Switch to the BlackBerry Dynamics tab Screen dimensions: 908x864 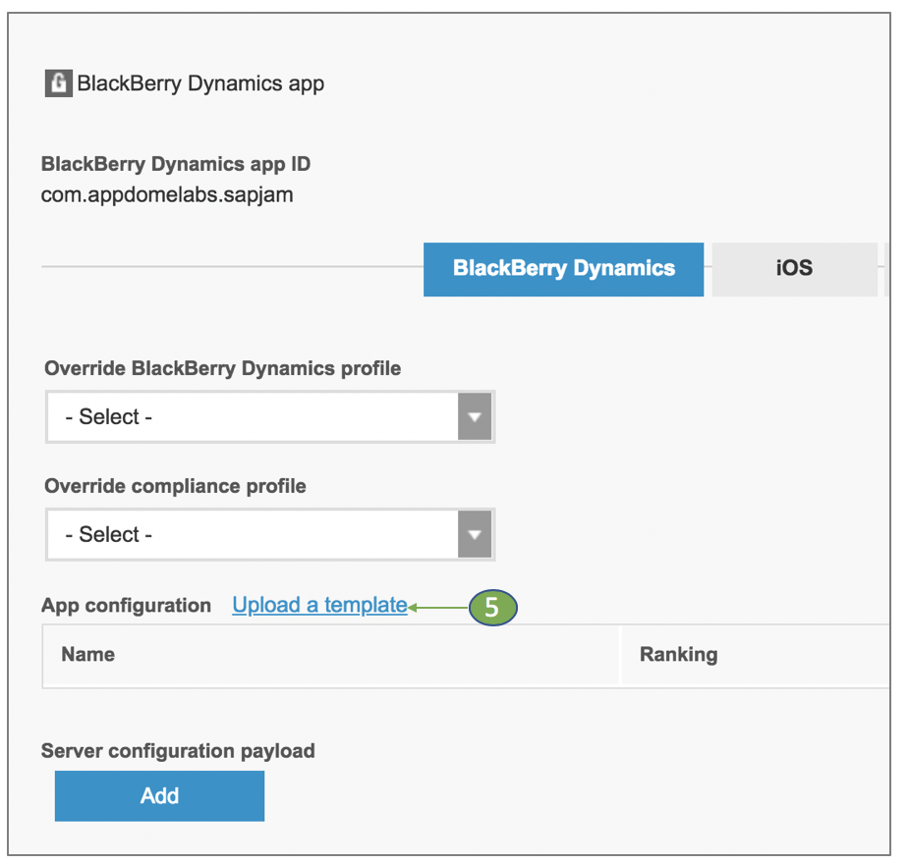[563, 269]
